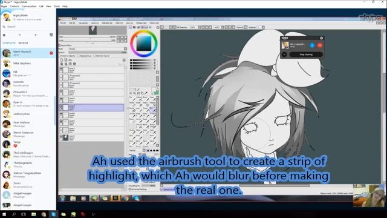Viewport: 387px width, 218px height.
Task: Open the Skype menu in the menu bar
Action: pos(4,6)
